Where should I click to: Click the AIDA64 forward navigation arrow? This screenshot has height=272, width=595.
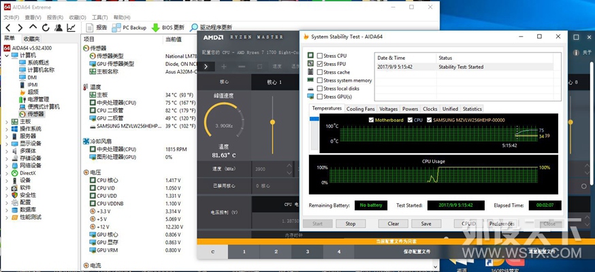[20, 28]
